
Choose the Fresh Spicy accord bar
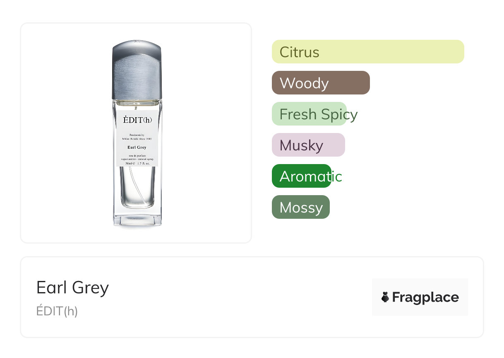pyautogui.click(x=309, y=114)
